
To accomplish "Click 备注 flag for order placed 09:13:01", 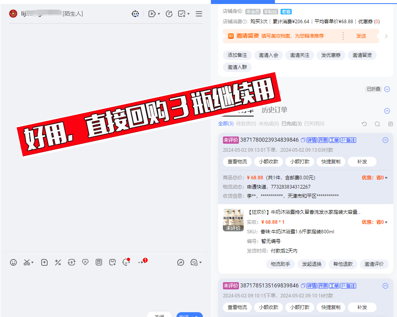I will coord(348,140).
